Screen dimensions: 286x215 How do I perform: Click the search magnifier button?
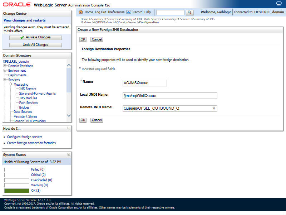tap(189, 12)
